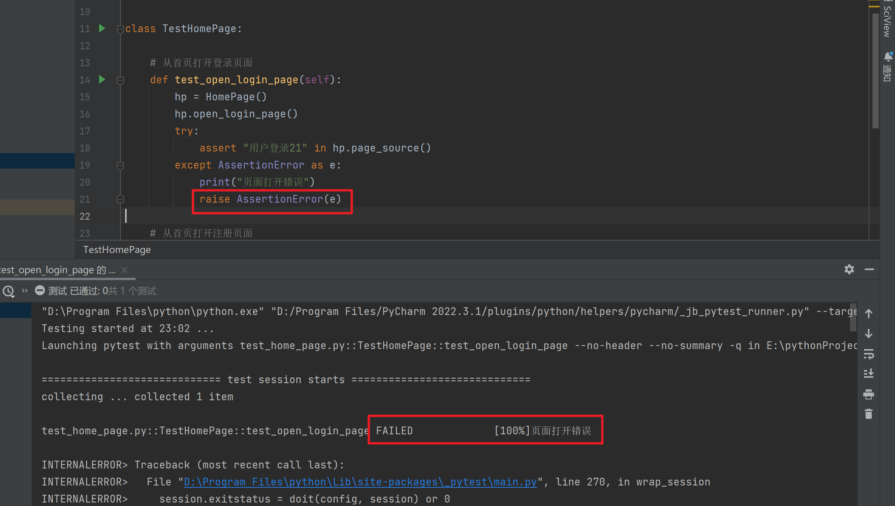Expand the hidden toolbar actions chevron
This screenshot has width=895, height=506.
25,291
